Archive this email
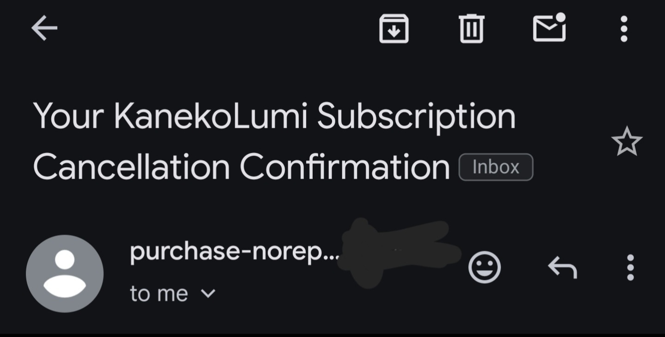 pos(393,29)
